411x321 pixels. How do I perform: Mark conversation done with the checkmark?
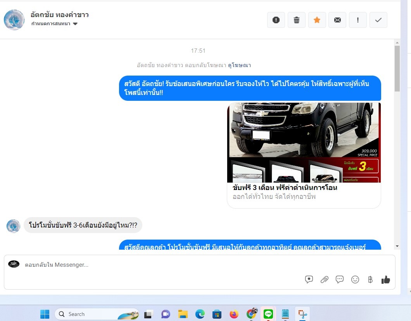click(x=378, y=20)
